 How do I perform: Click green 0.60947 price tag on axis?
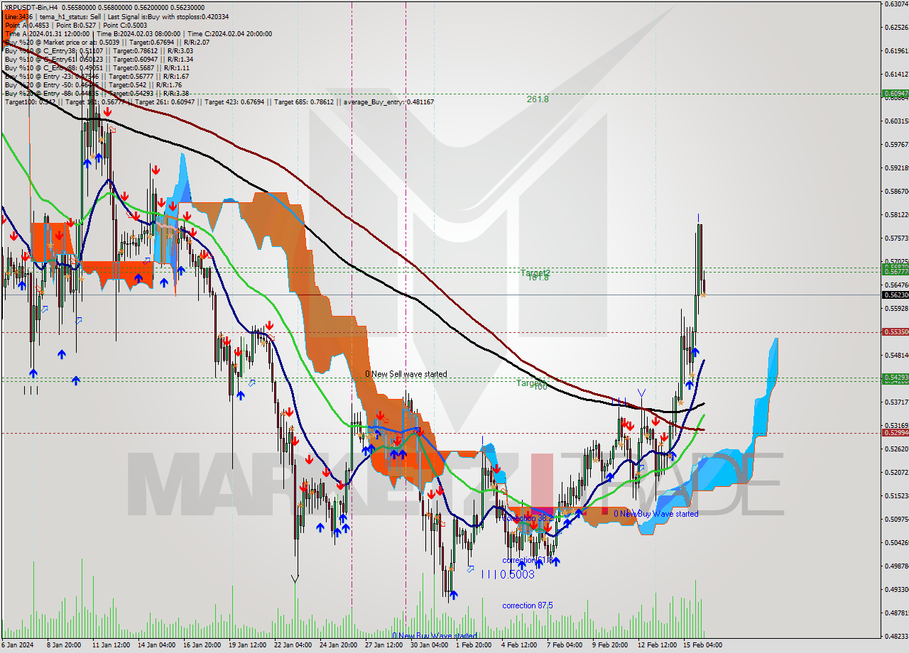coord(895,93)
